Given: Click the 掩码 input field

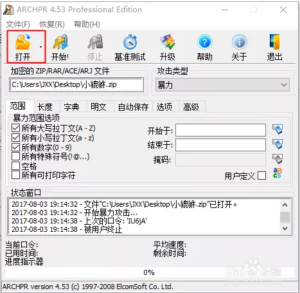Looking at the screenshot, I should pyautogui.click(x=221, y=160).
